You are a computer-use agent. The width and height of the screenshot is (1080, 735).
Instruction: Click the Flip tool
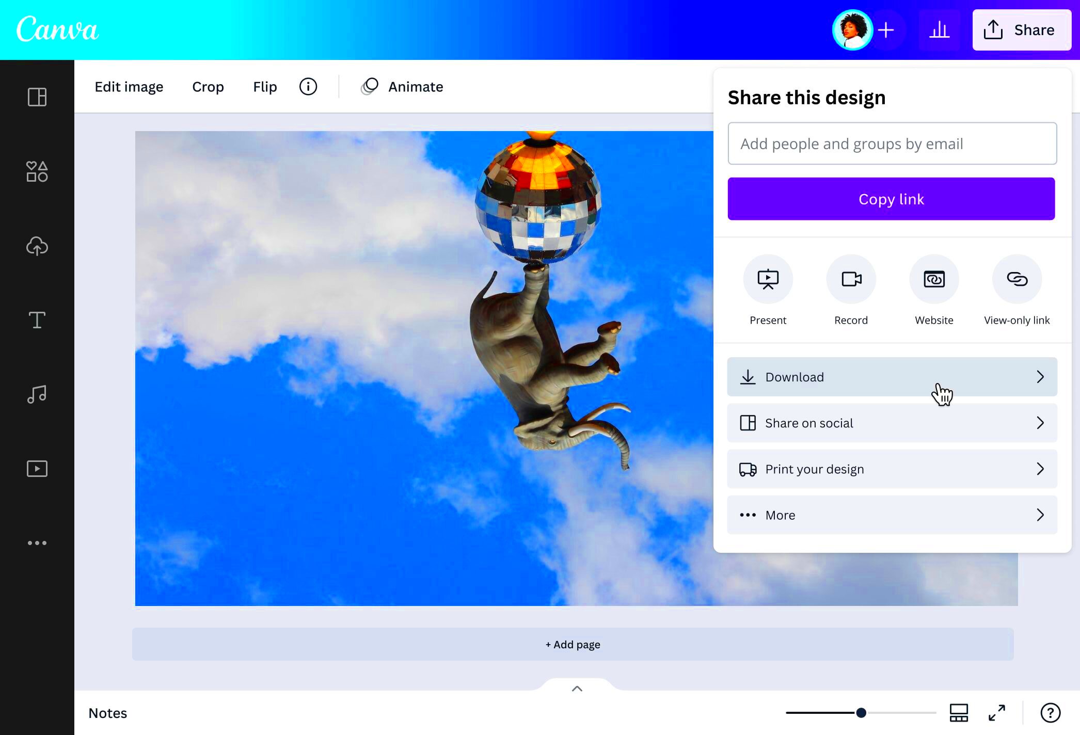[x=264, y=86]
